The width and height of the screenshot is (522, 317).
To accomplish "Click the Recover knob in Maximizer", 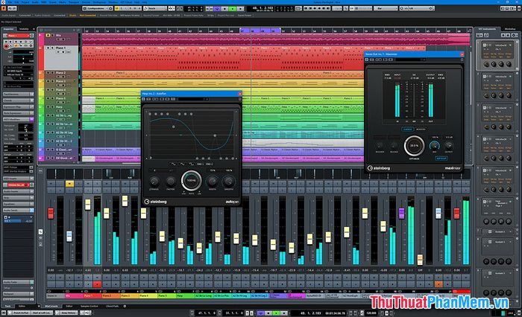I will (379, 146).
